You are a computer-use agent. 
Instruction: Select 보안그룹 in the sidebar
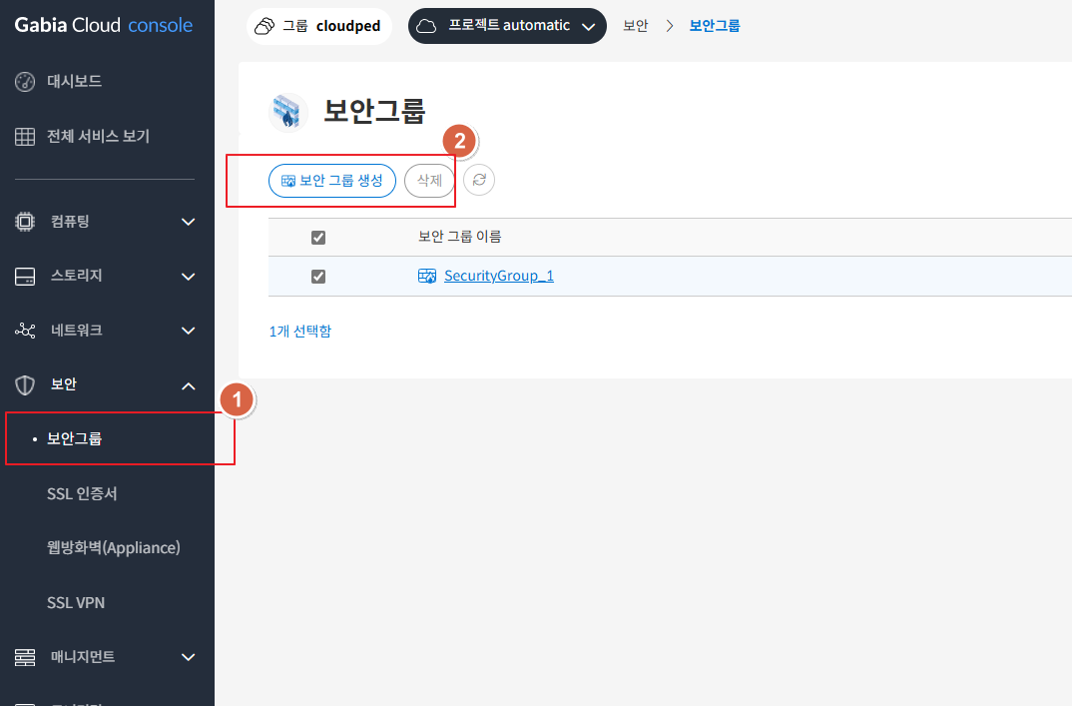pos(74,438)
